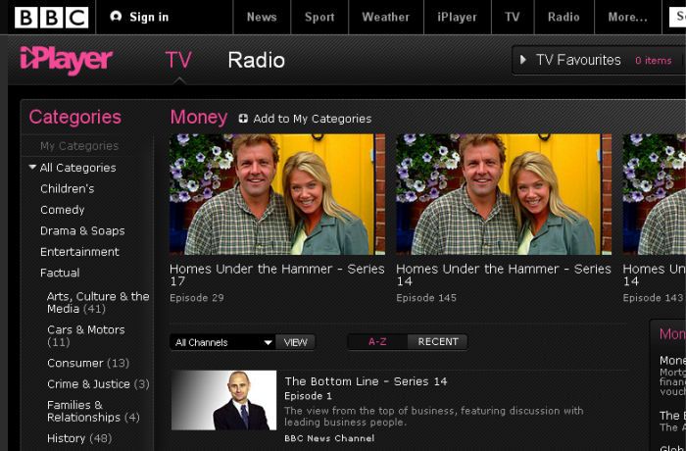Screen dimensions: 686x451
Task: Open Sport in the BBC top bar
Action: pyautogui.click(x=319, y=17)
